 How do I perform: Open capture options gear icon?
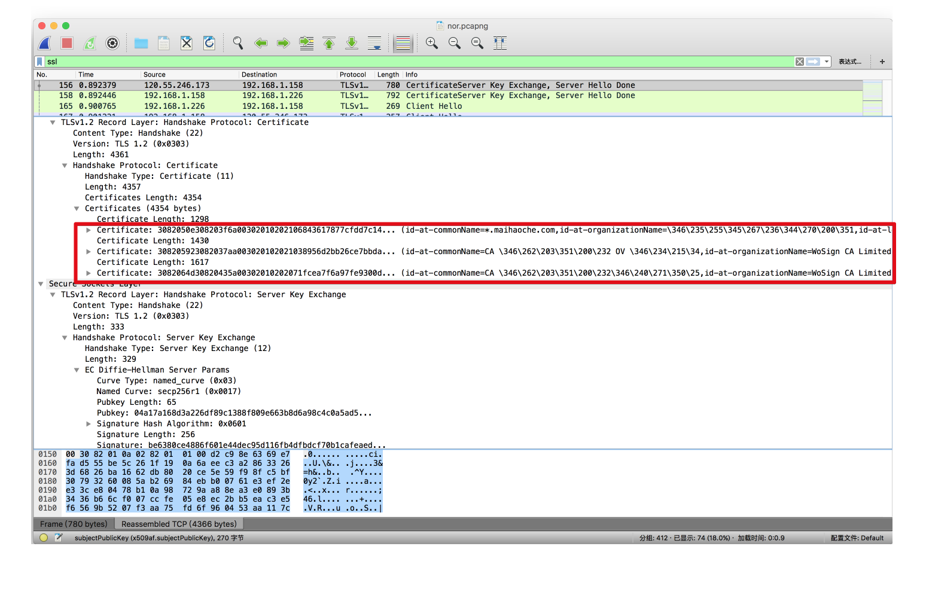click(112, 43)
